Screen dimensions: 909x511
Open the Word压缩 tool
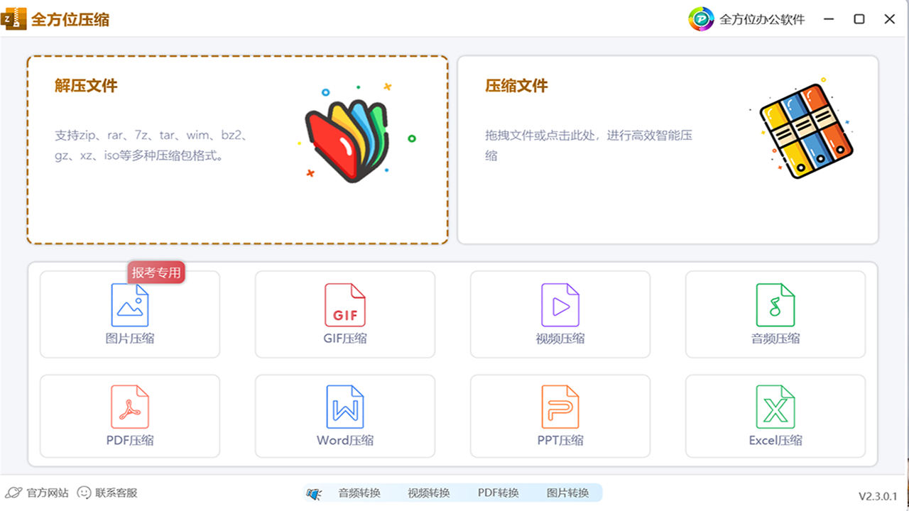(345, 416)
